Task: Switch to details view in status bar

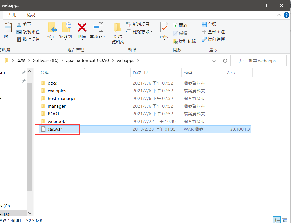Action: tap(277, 220)
